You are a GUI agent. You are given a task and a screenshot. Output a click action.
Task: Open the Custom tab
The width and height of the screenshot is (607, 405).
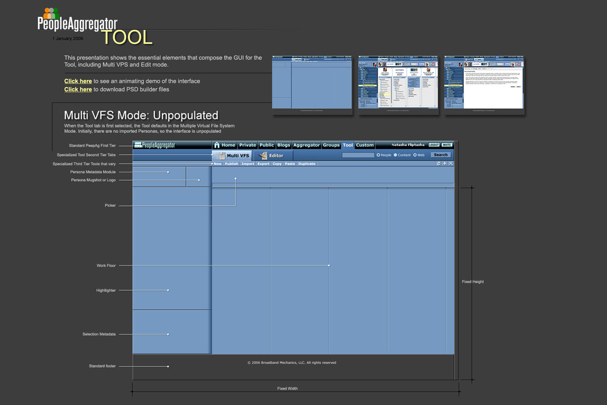pos(365,145)
